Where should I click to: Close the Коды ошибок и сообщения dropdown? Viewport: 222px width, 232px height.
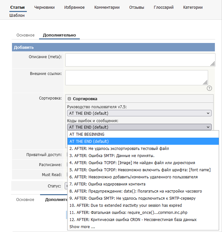click(139, 127)
